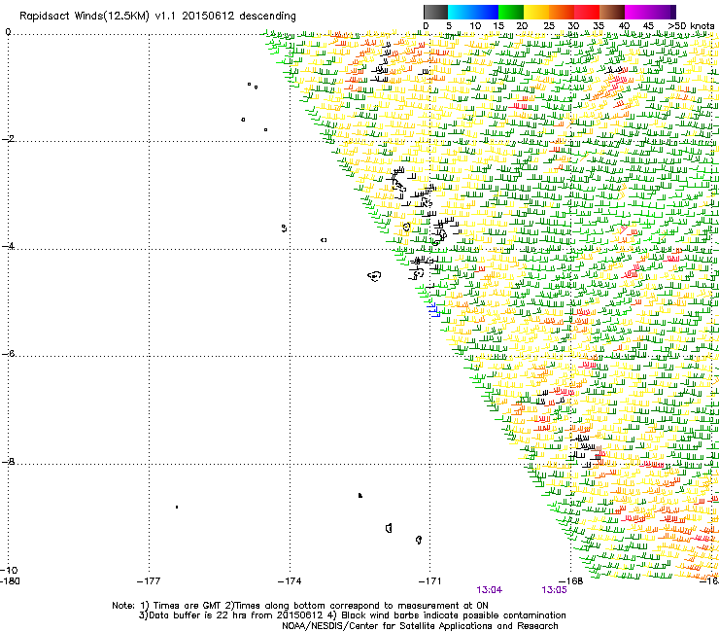Click the 'Times are GMT' note line

300,606
